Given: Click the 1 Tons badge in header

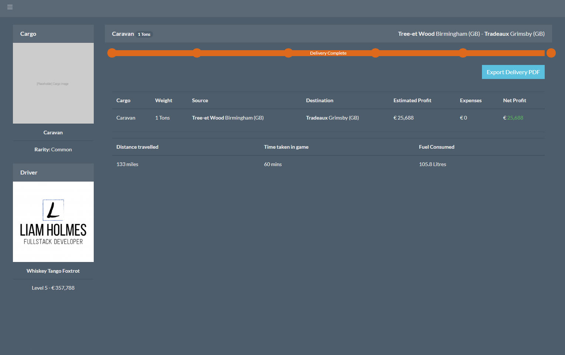Looking at the screenshot, I should point(144,34).
